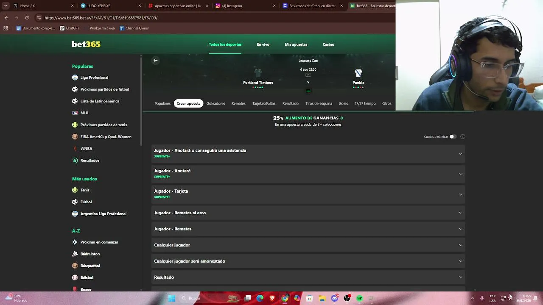Expand the Cualquier jugador market

coord(308,245)
